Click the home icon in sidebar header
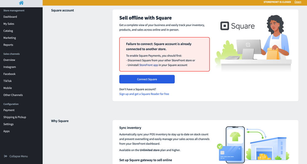The width and height of the screenshot is (307, 164). pos(21,3)
